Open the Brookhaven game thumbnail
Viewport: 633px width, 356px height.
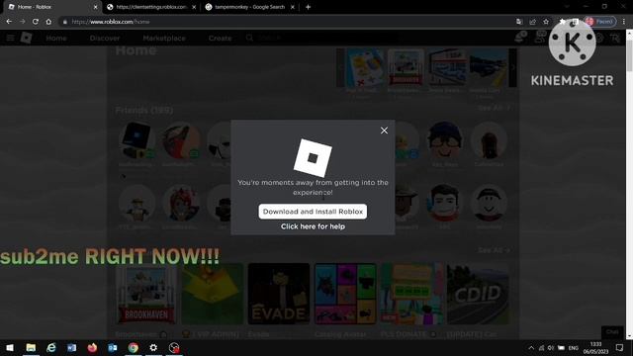tap(145, 294)
